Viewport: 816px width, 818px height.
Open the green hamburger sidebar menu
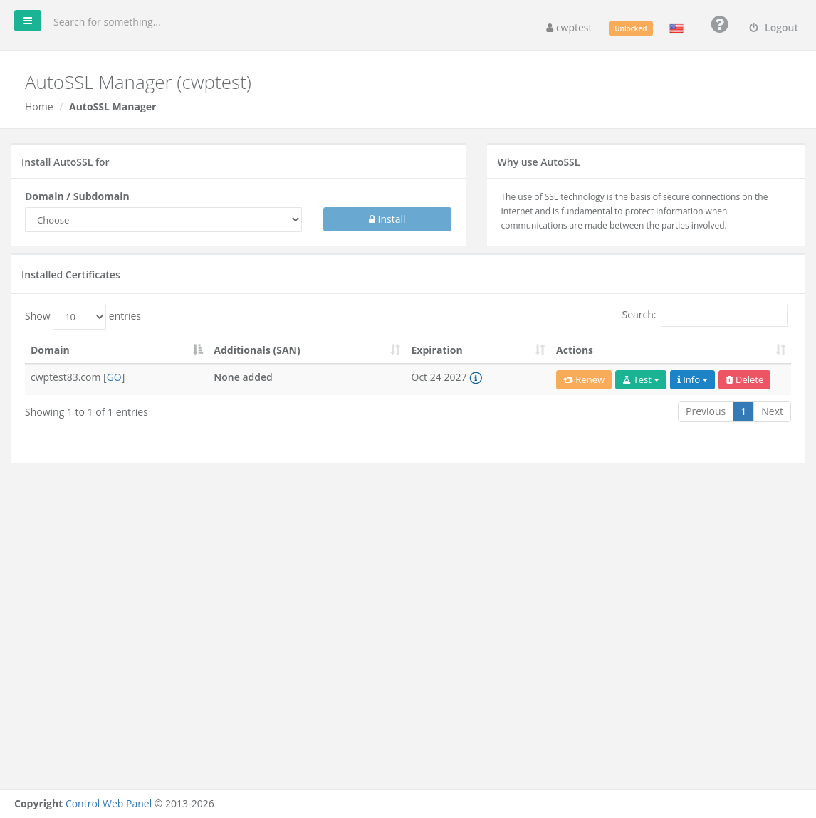pos(28,21)
